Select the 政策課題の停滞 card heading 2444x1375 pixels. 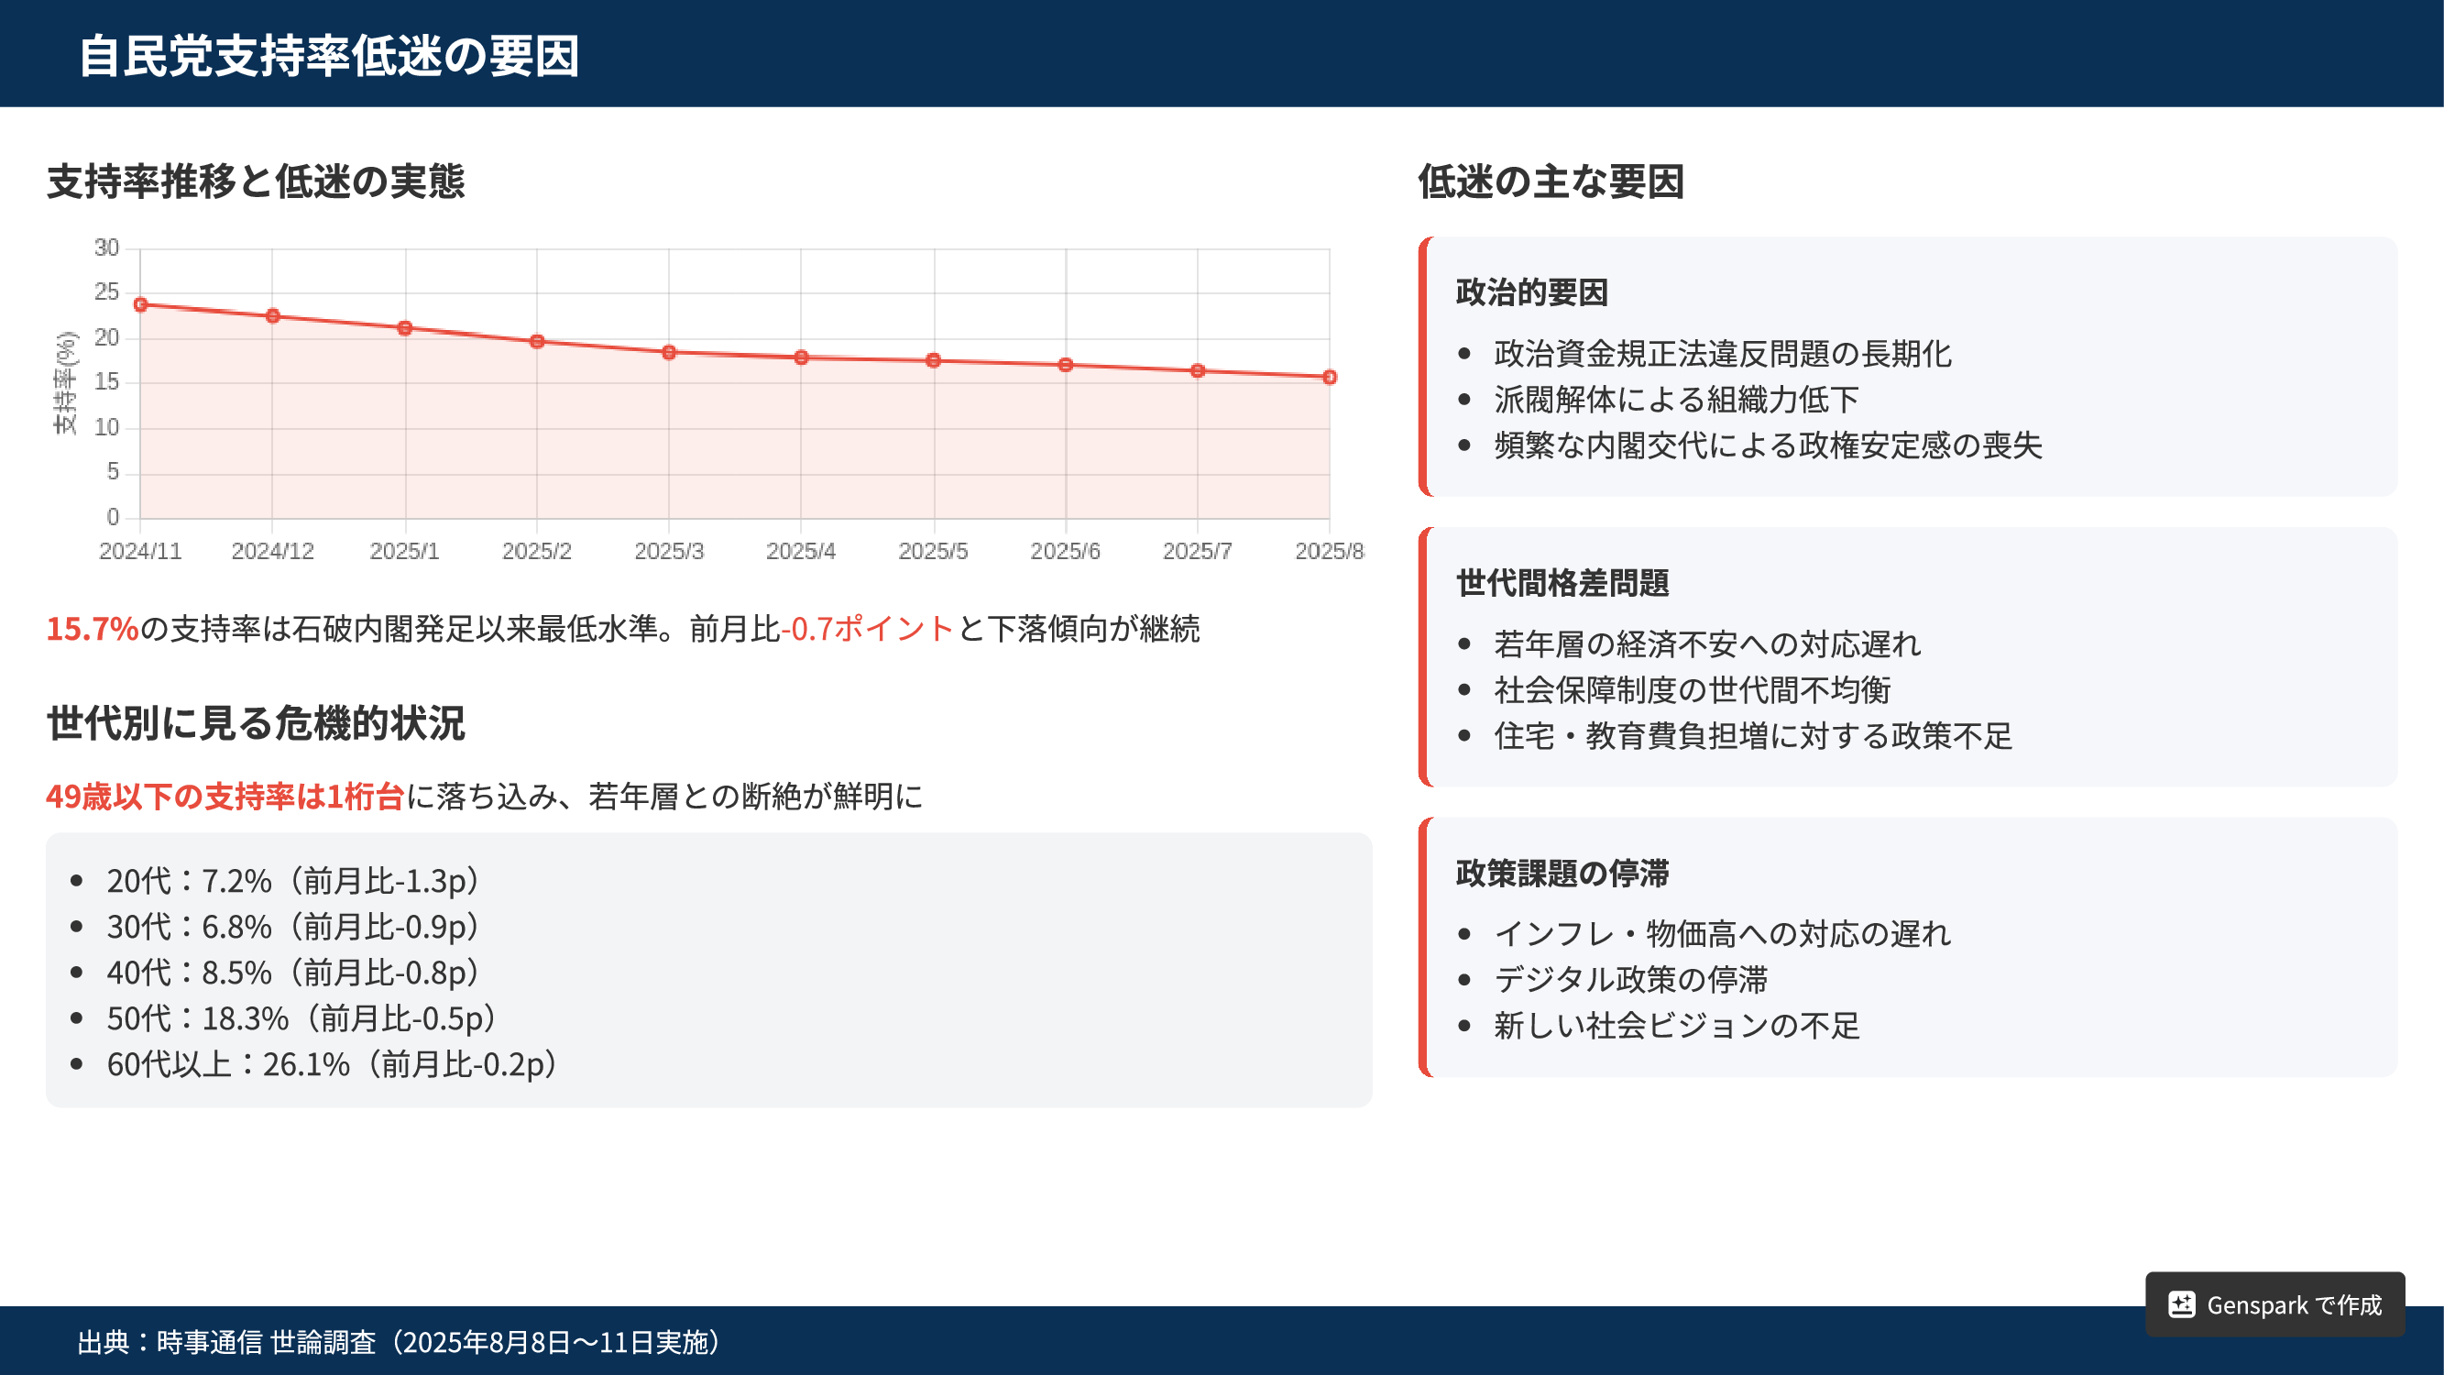click(1562, 873)
